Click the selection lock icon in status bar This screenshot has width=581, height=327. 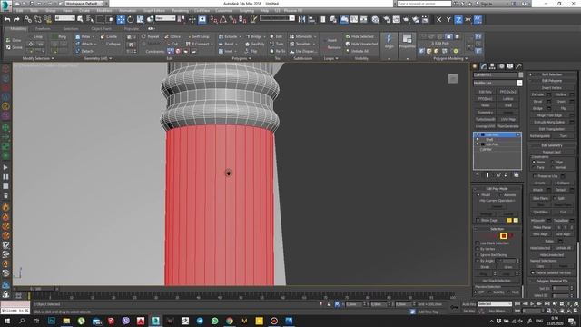click(x=329, y=304)
